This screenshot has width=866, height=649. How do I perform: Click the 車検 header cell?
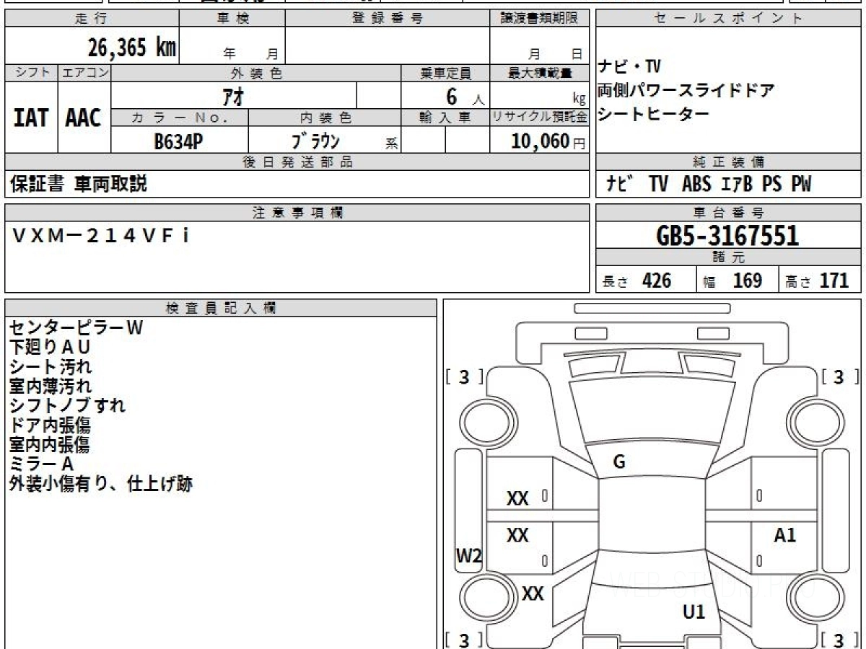232,19
